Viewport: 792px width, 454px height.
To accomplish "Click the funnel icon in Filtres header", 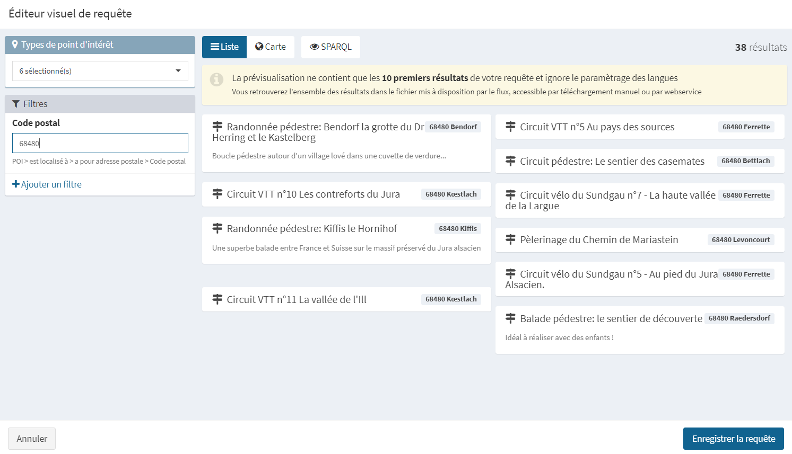I will (x=16, y=104).
